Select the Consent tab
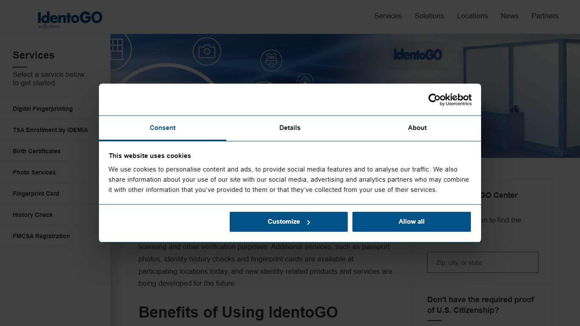580x326 pixels. [163, 128]
